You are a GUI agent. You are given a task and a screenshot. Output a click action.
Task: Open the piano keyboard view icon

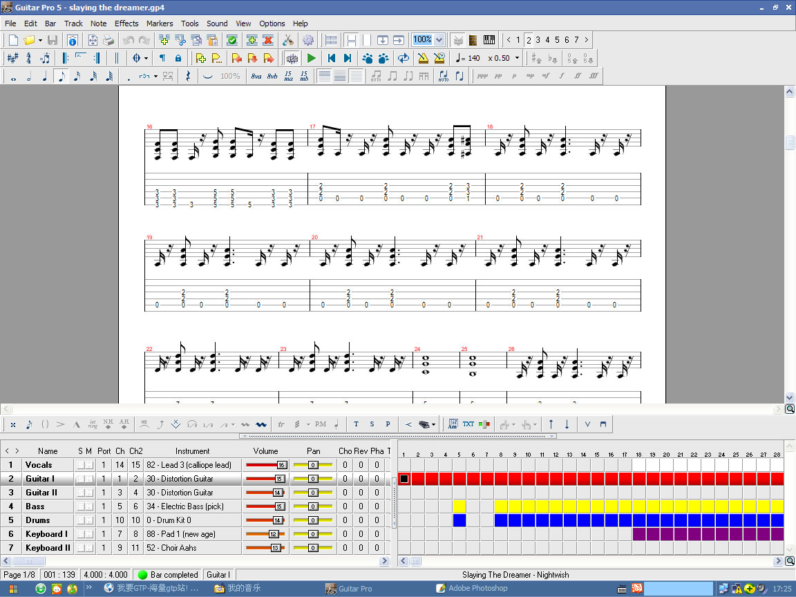pyautogui.click(x=489, y=40)
